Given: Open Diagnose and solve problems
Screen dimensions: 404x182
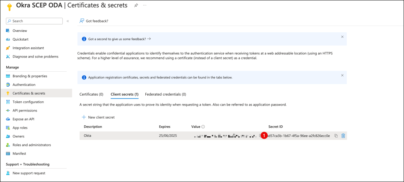Looking at the screenshot, I should coord(35,56).
